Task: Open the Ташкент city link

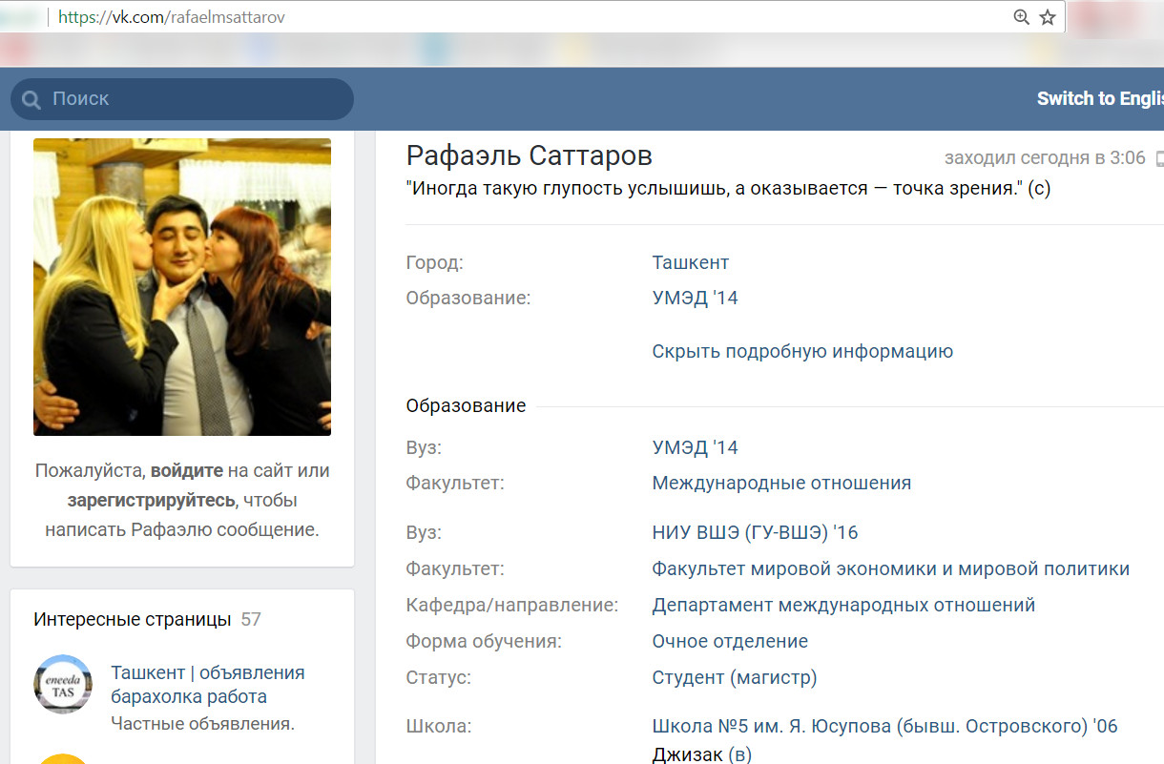Action: pos(691,262)
